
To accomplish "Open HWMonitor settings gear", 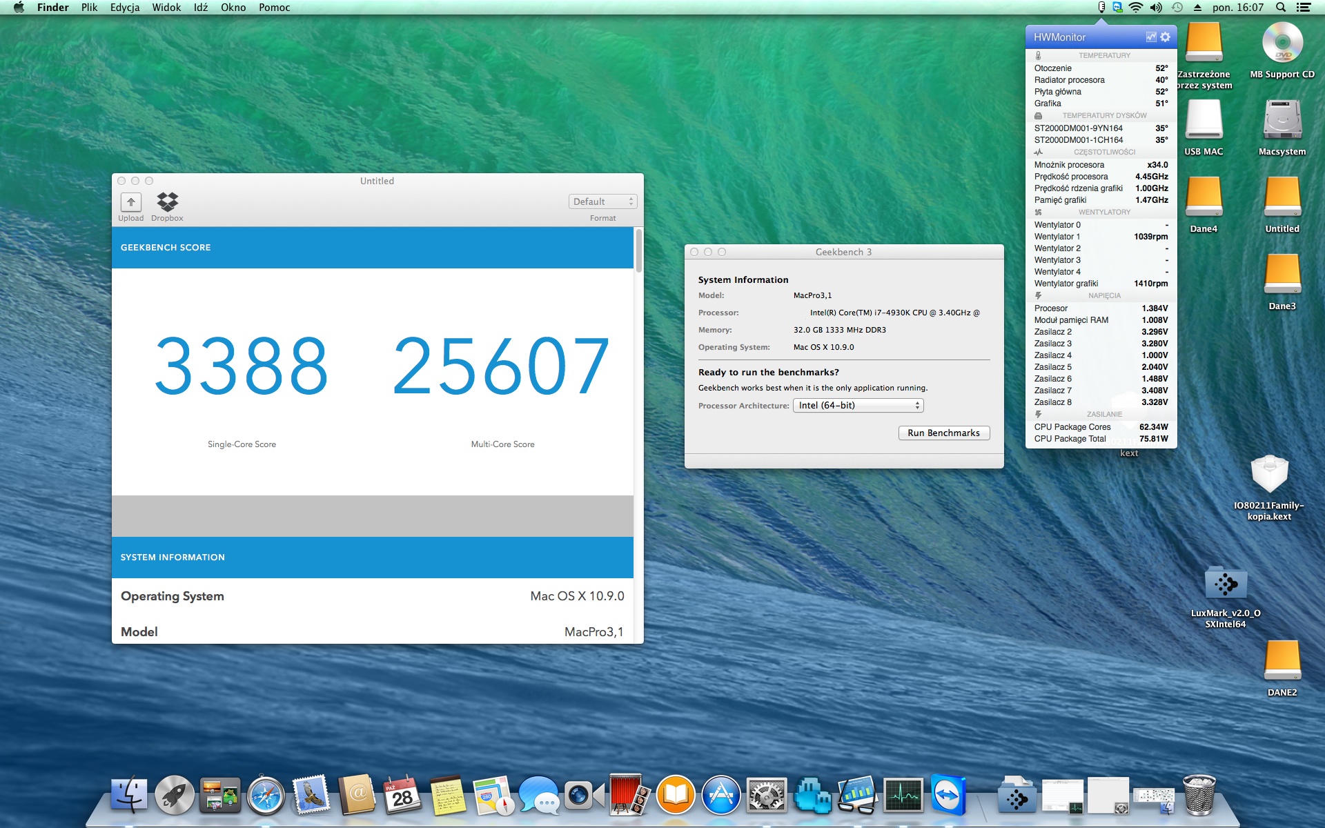I will pyautogui.click(x=1166, y=37).
